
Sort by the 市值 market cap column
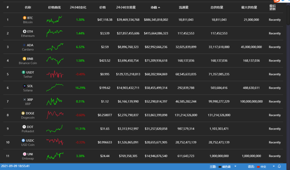click(155, 8)
